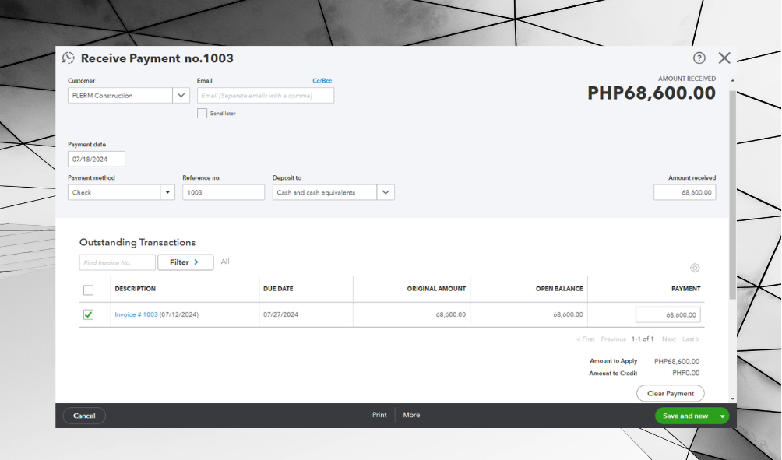Click the vertical scrollbar of the form
The image size is (782, 460).
pos(733,195)
